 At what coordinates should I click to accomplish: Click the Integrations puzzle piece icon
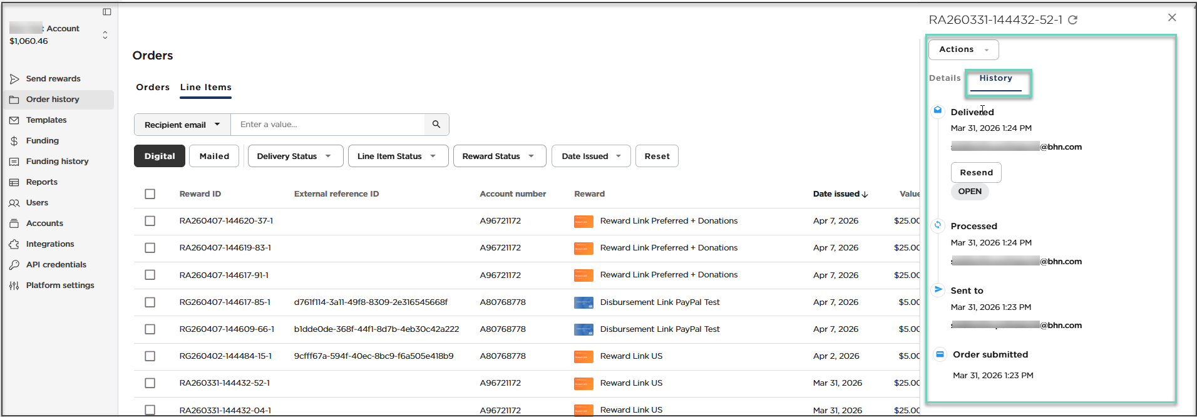pos(14,244)
